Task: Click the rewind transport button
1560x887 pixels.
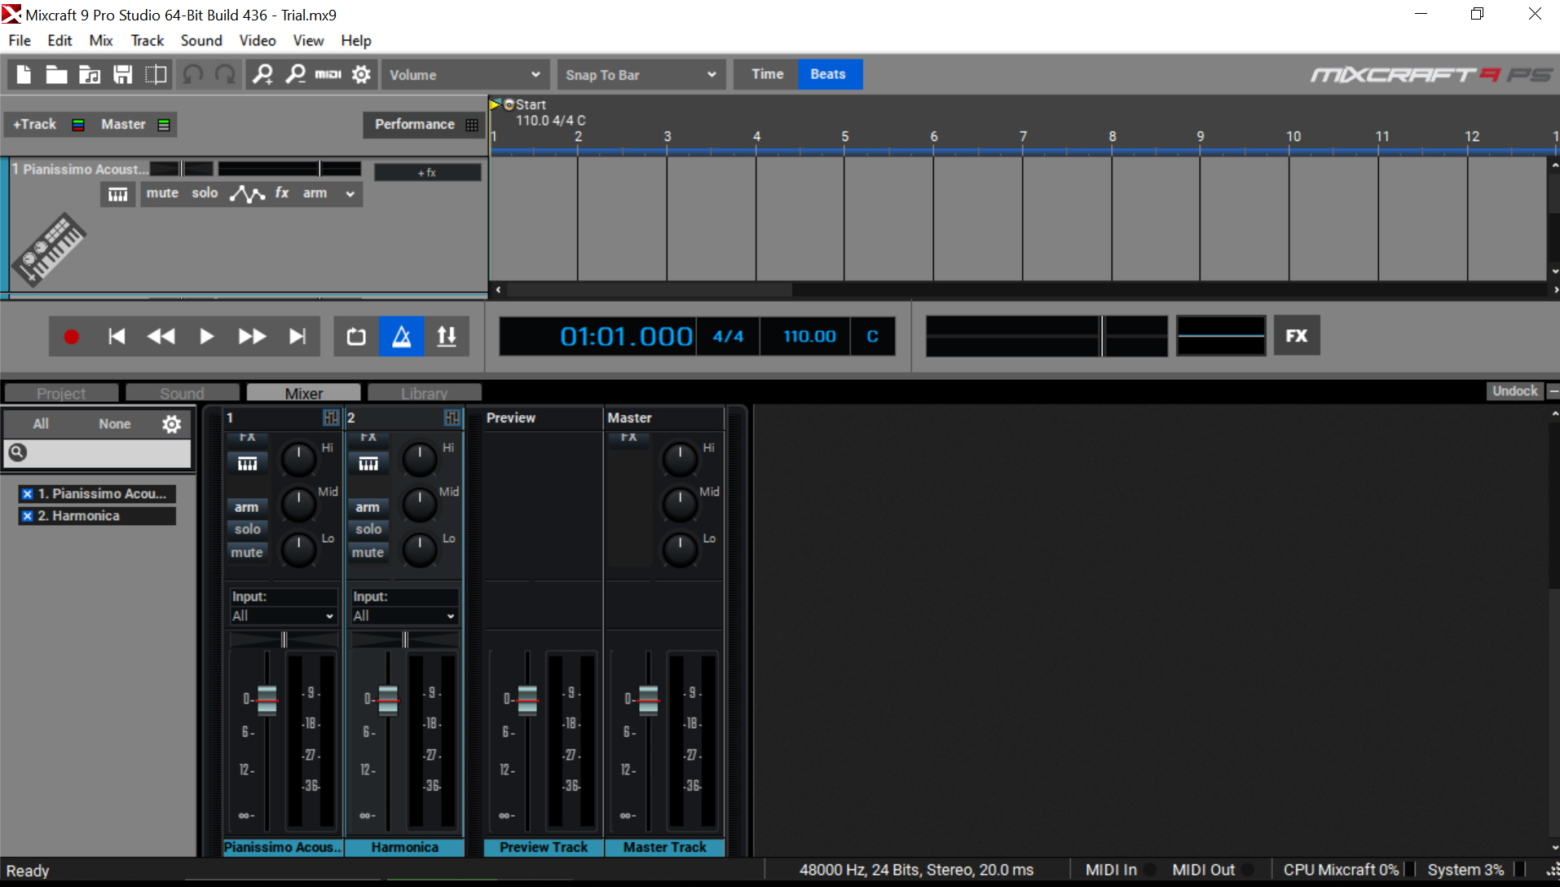Action: click(x=161, y=337)
